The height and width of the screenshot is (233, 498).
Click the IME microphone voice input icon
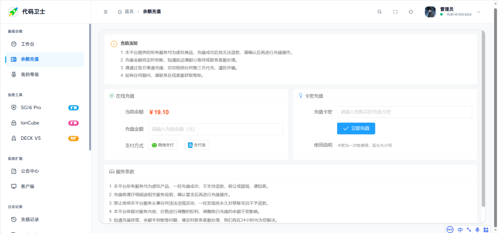[x=477, y=230]
